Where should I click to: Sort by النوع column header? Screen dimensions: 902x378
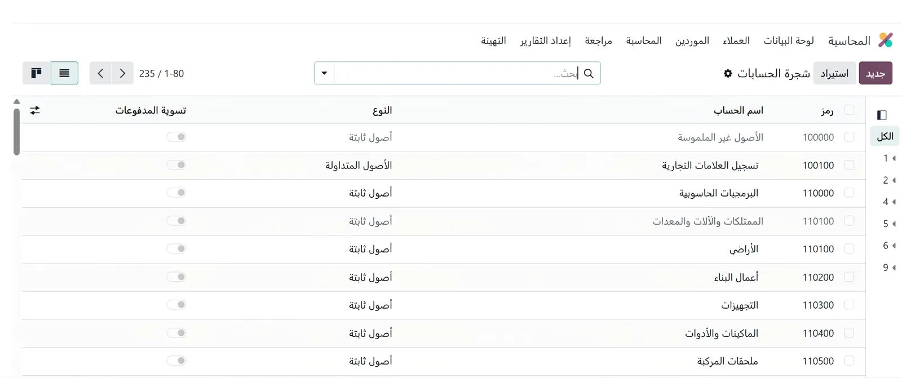coord(382,110)
